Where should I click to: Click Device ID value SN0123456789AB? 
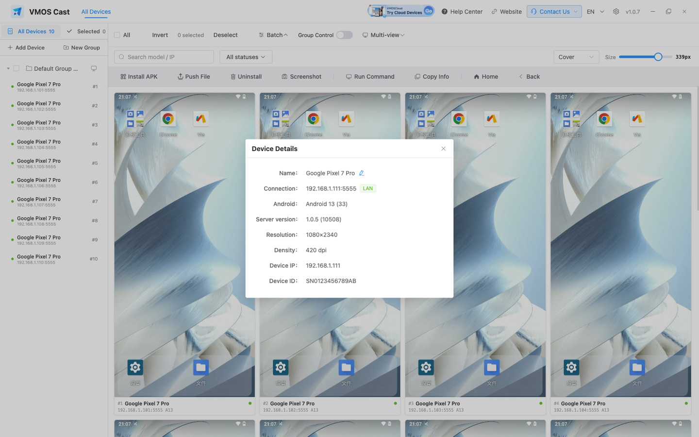point(331,281)
